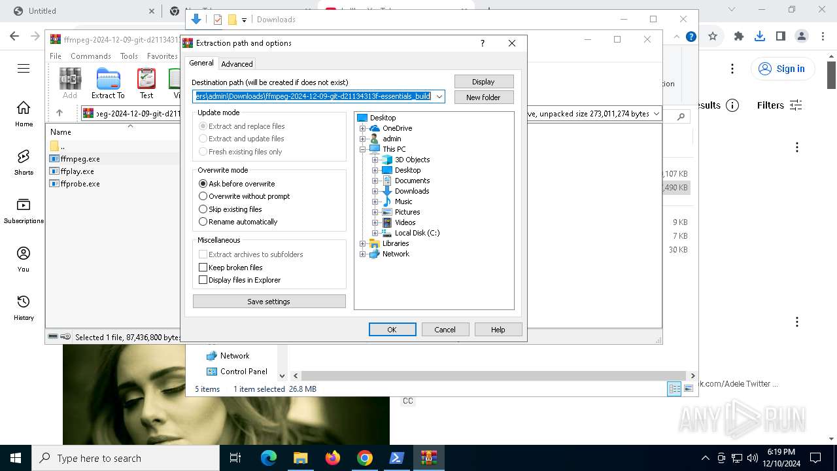Select Documents folder in the tree
This screenshot has width=837, height=471.
point(406,181)
